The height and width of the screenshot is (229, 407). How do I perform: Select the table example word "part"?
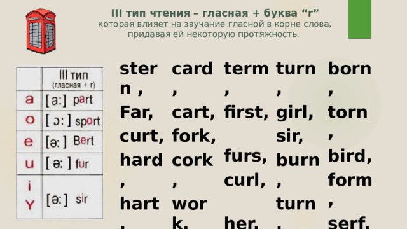[x=83, y=101]
